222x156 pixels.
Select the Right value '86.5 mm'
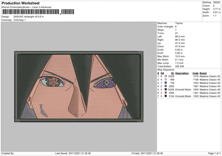pyautogui.click(x=180, y=40)
